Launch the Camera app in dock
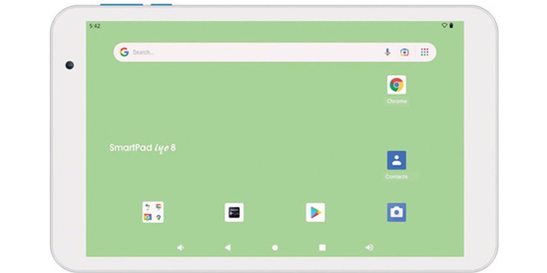The image size is (547, 273). (x=396, y=212)
